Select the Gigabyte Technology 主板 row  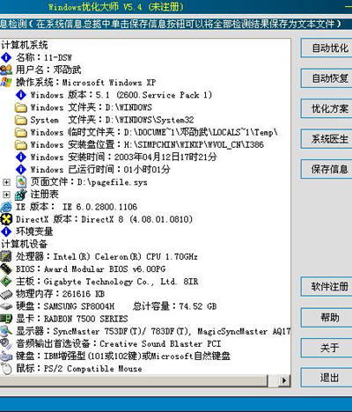[107, 282]
